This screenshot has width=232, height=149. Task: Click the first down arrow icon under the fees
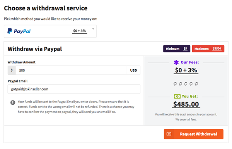point(175,84)
